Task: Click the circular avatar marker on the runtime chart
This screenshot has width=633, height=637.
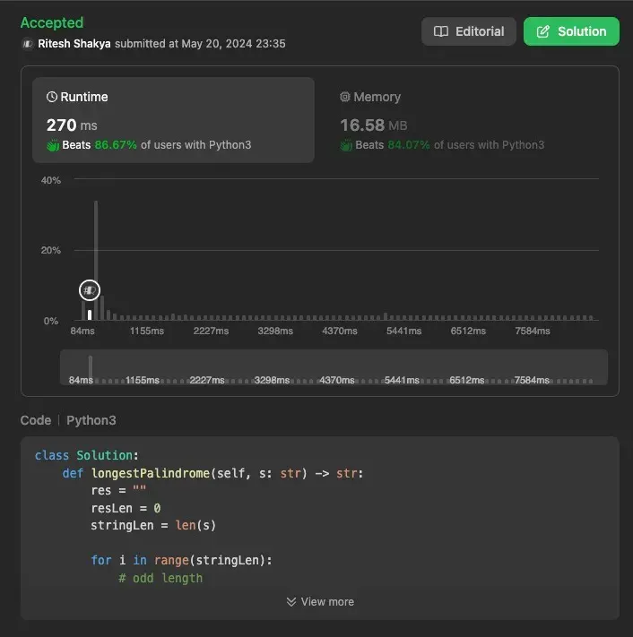Action: pos(89,289)
